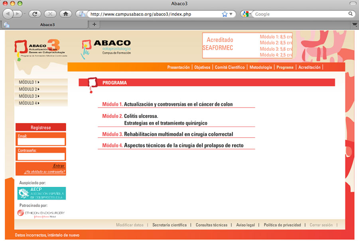Open the URL history dropdown arrow
Image resolution: width=359 pixels, height=241 pixels.
(x=231, y=14)
